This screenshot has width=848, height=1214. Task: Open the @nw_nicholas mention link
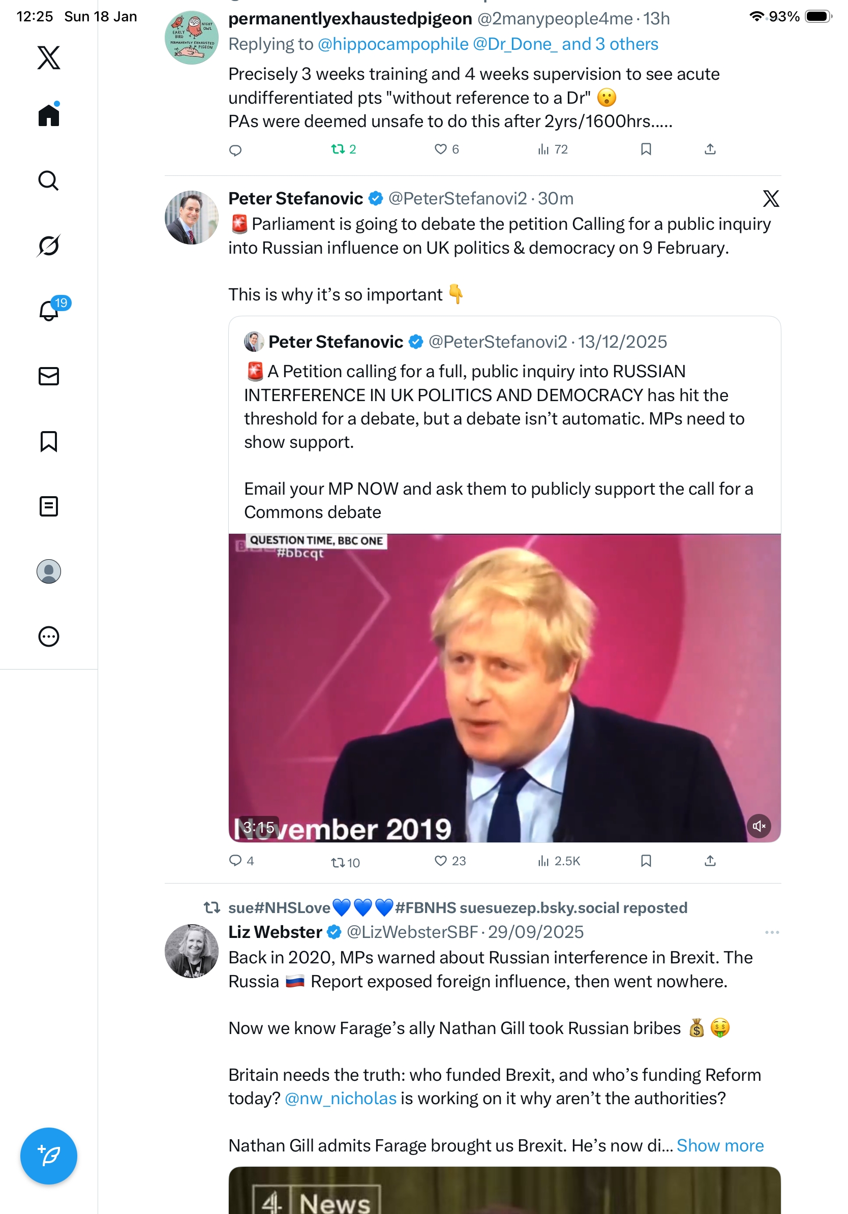[x=341, y=1098]
